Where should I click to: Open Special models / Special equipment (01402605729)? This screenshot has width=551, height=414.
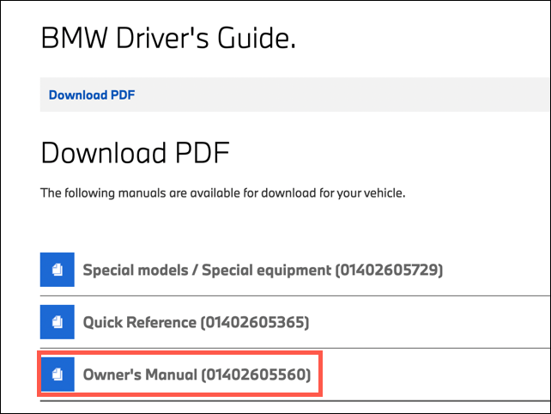[x=263, y=271]
